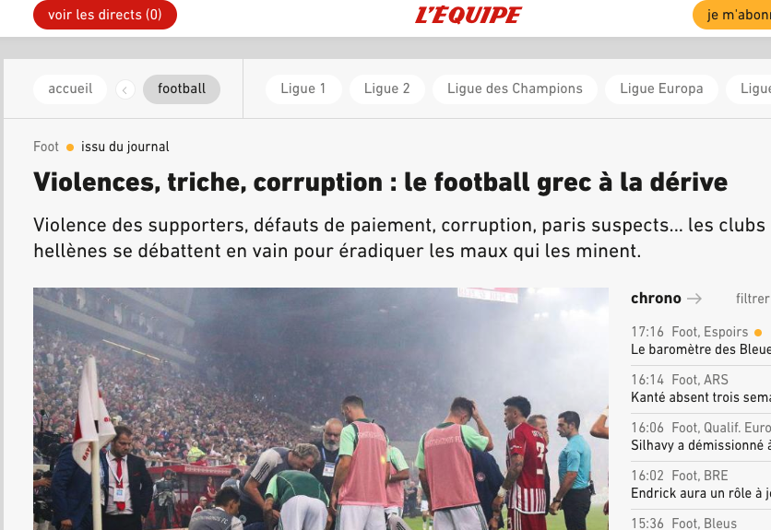
Task: Click the chrono arrow icon
Action: 694,299
